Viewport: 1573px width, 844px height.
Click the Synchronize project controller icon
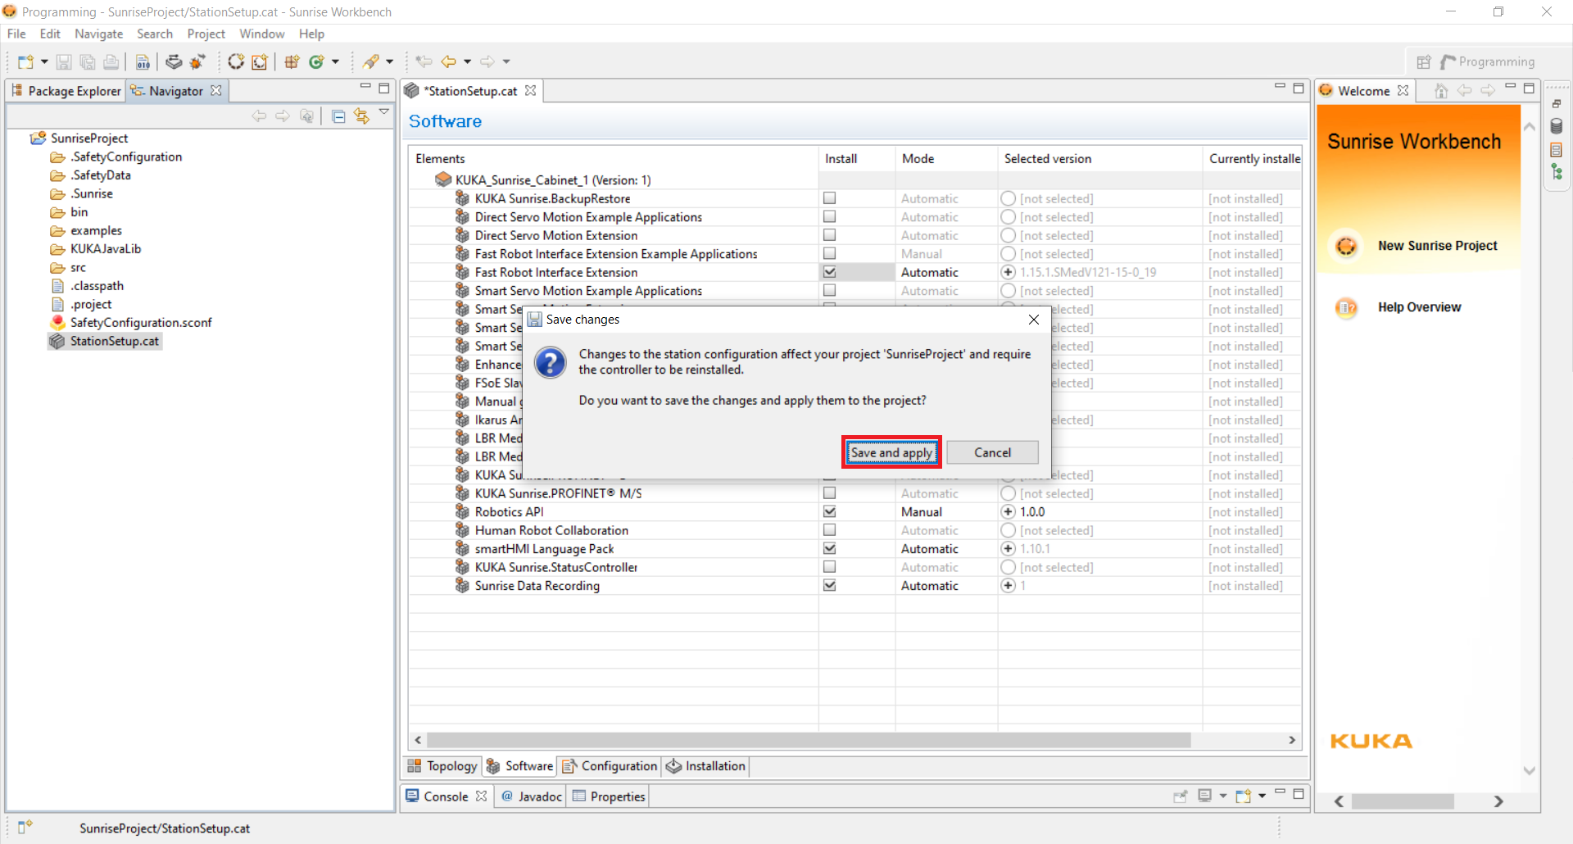174,61
